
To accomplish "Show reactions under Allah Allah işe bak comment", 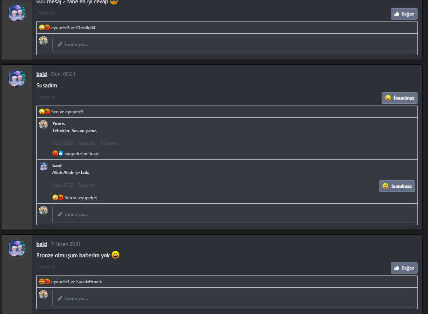I will 75,198.
